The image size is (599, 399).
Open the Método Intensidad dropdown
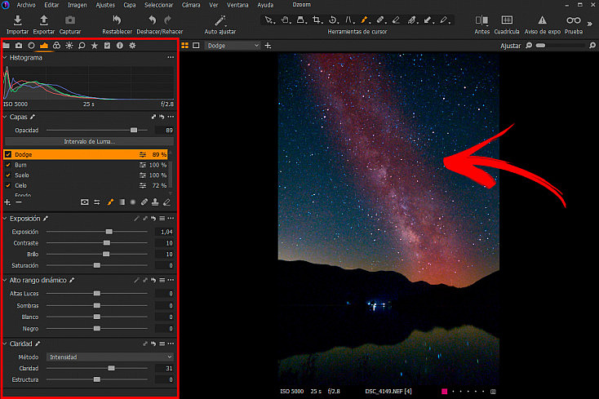pos(109,357)
